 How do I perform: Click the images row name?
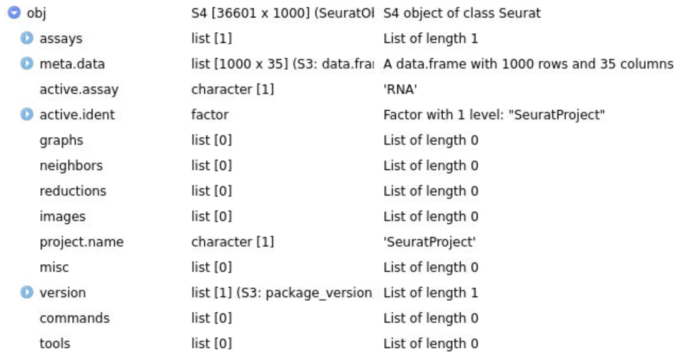tap(62, 217)
